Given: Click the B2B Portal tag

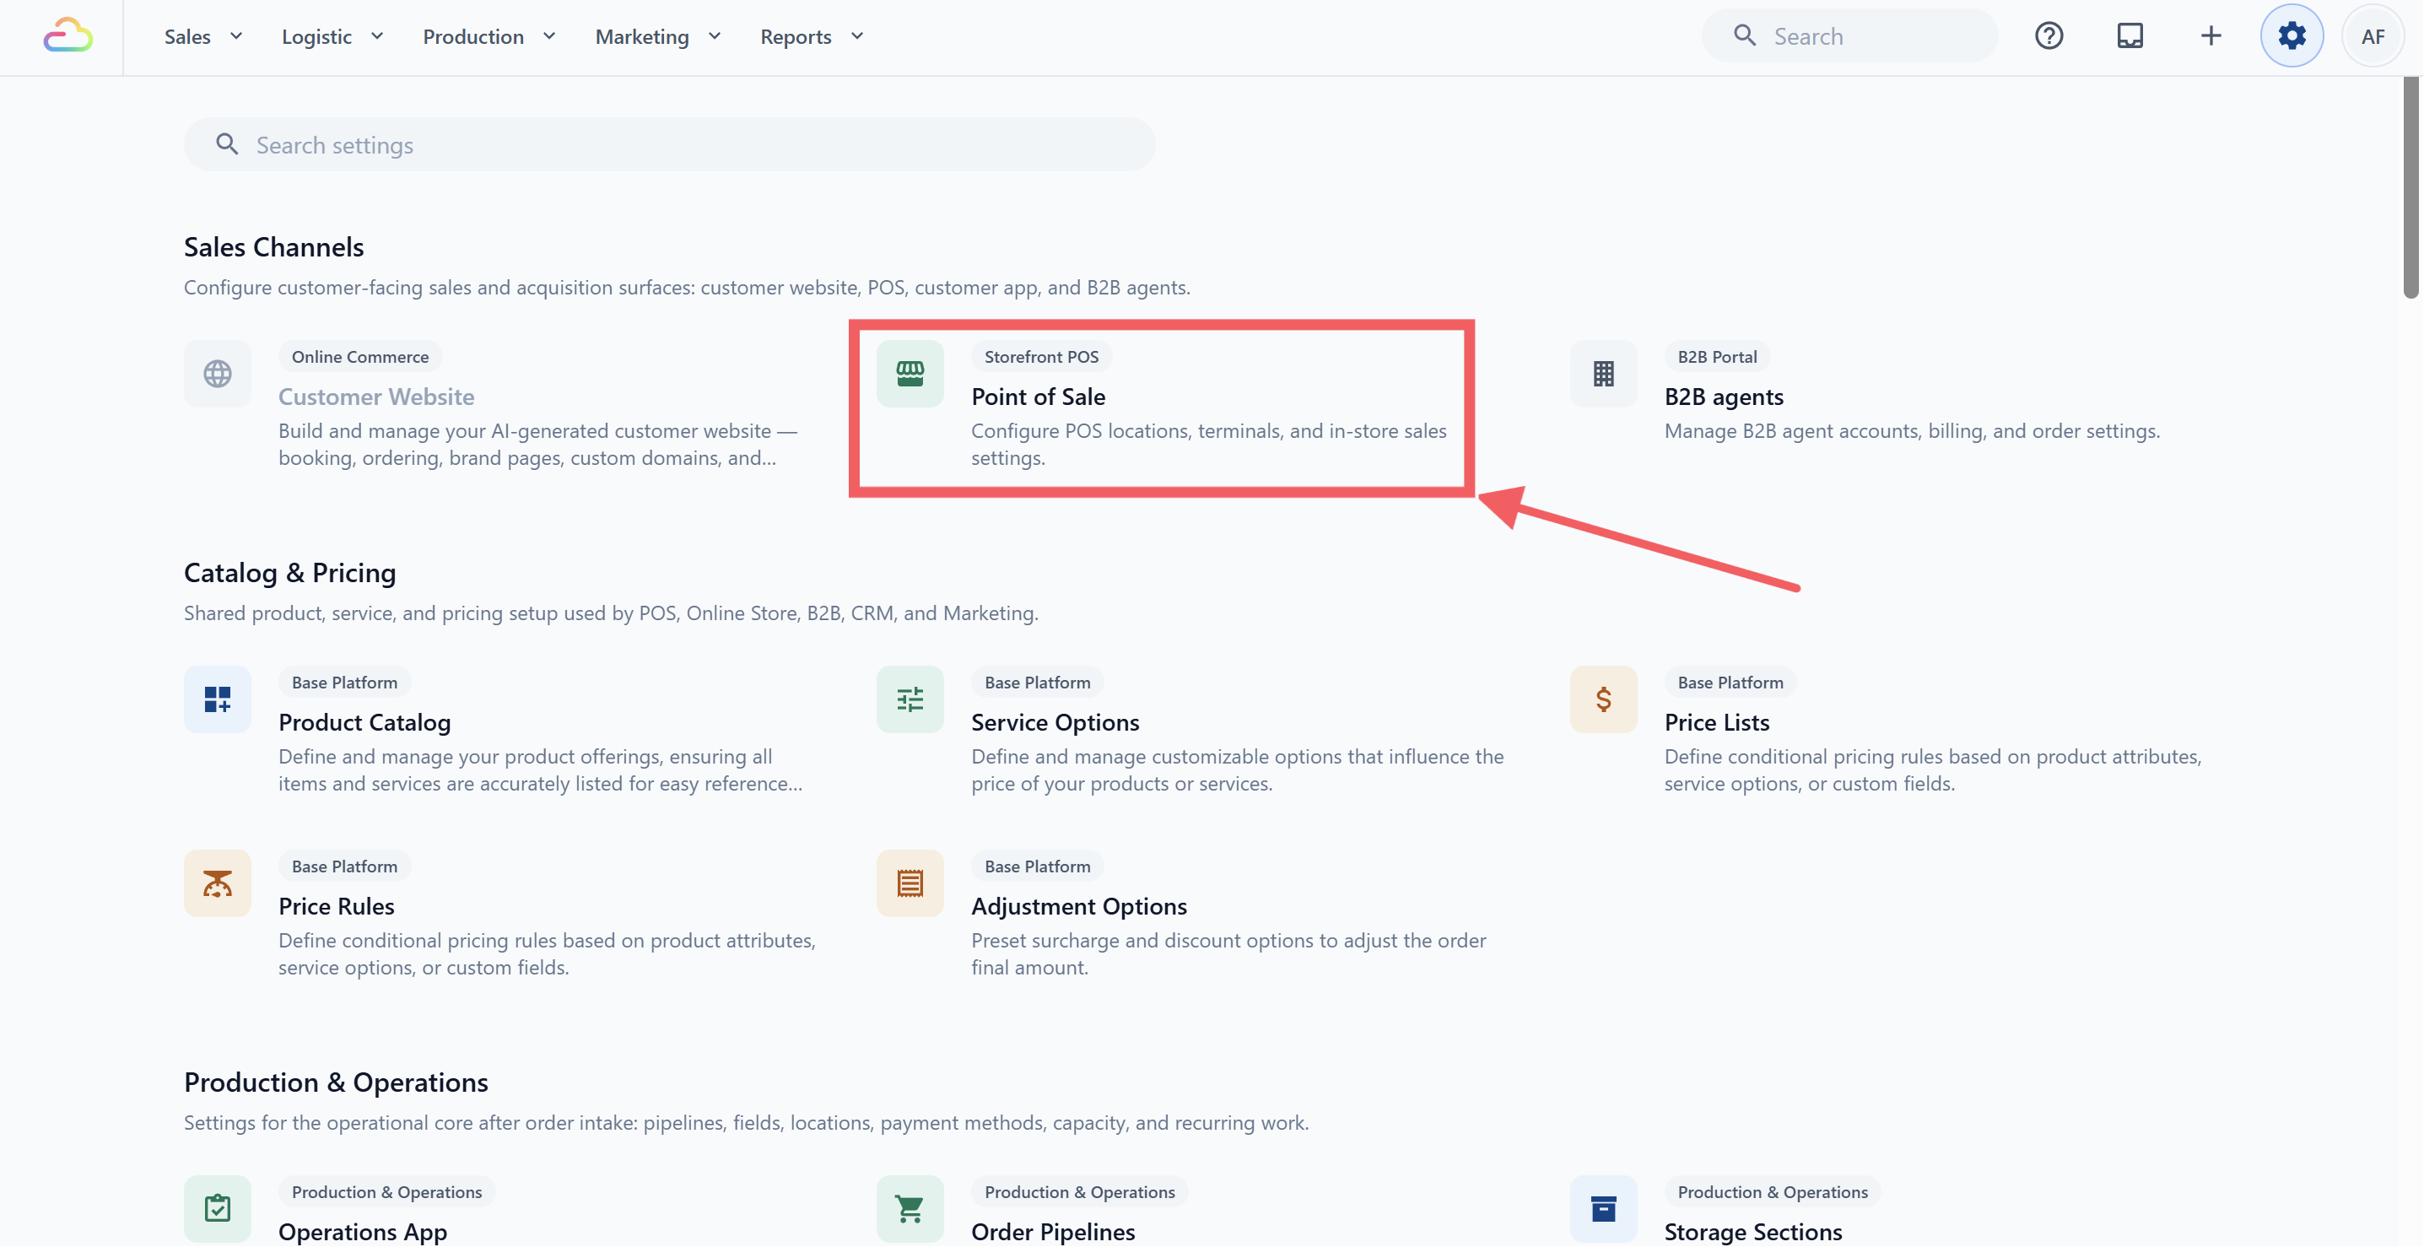Looking at the screenshot, I should pyautogui.click(x=1716, y=357).
